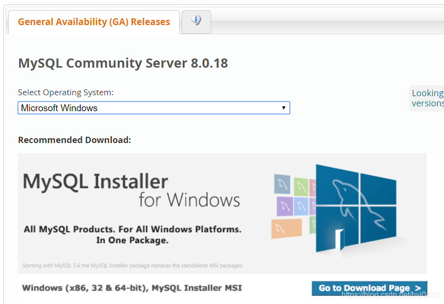Click the Go to Download Page button
The height and width of the screenshot is (304, 444).
(369, 288)
